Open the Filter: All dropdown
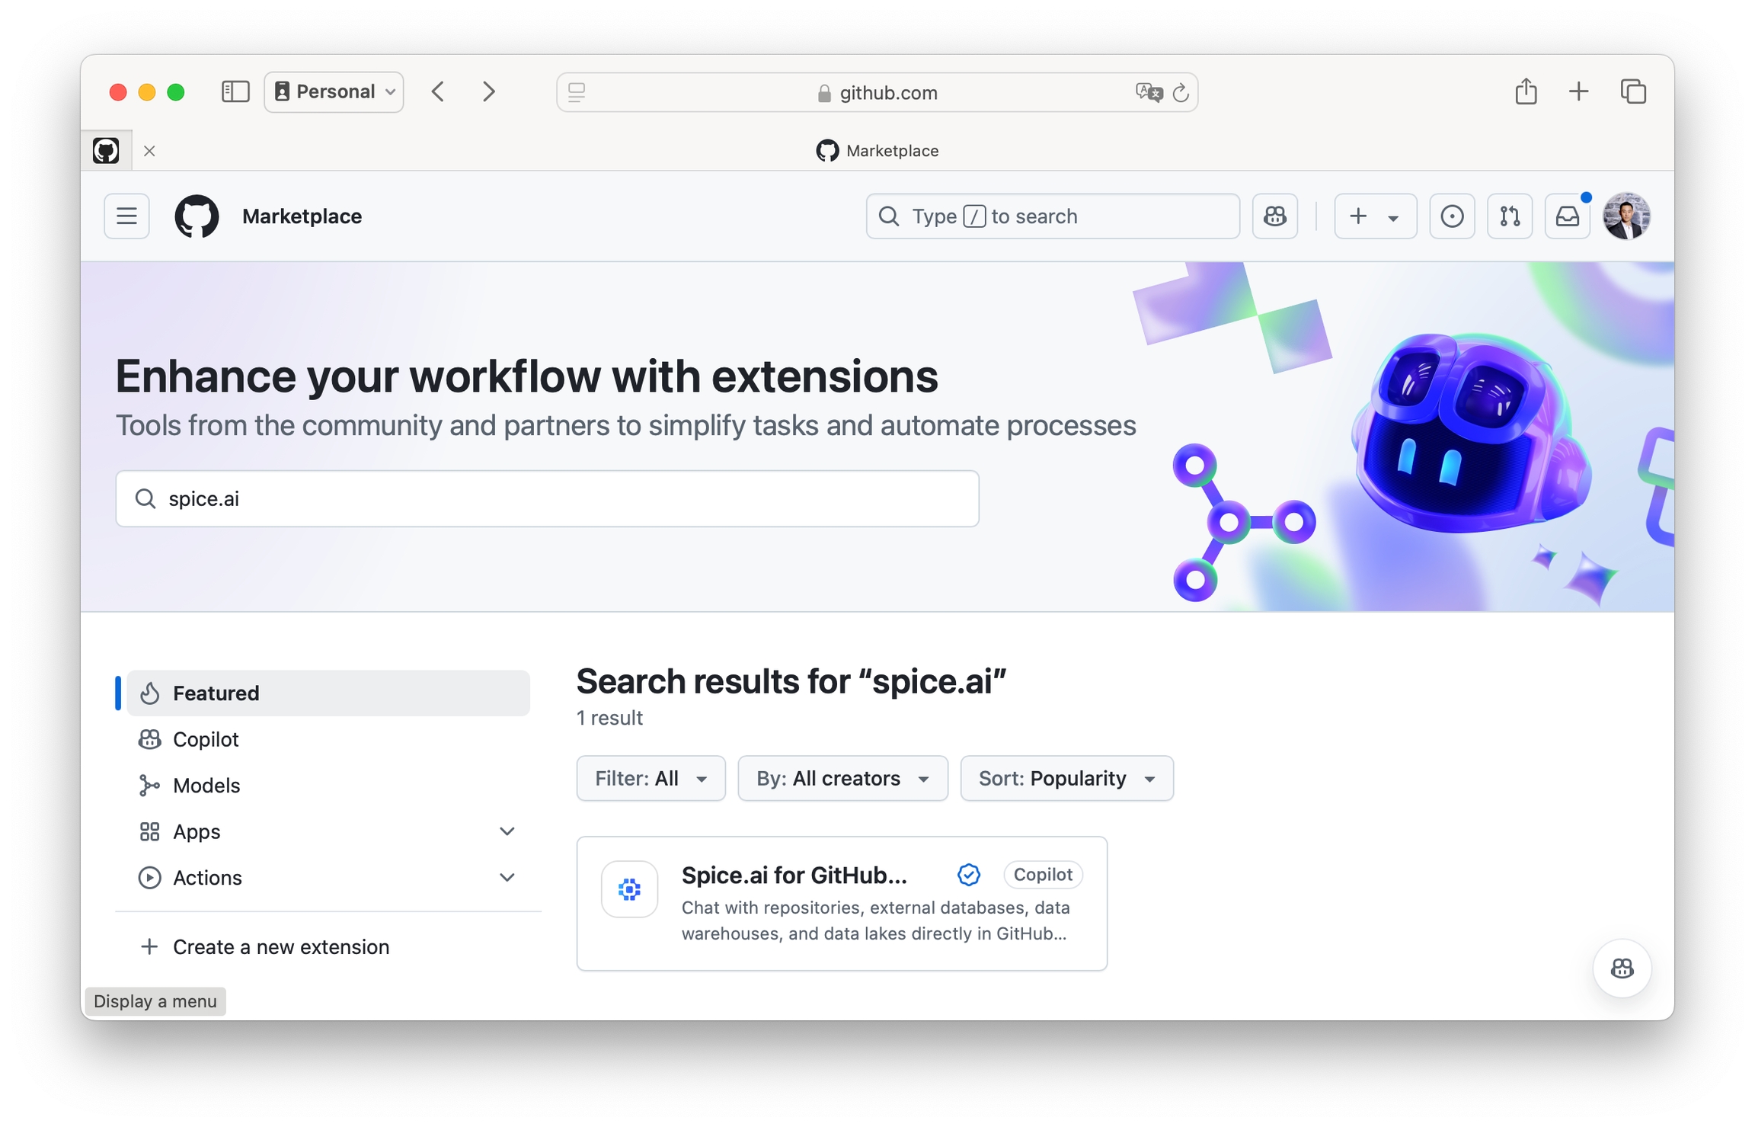The height and width of the screenshot is (1127, 1755). pos(651,778)
